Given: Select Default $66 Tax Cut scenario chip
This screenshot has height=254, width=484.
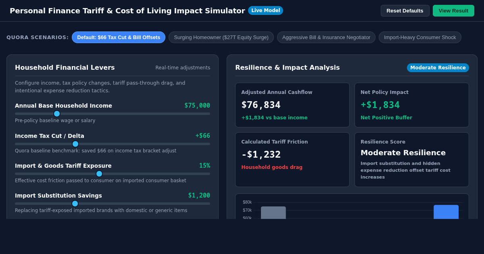Looking at the screenshot, I should pyautogui.click(x=119, y=37).
